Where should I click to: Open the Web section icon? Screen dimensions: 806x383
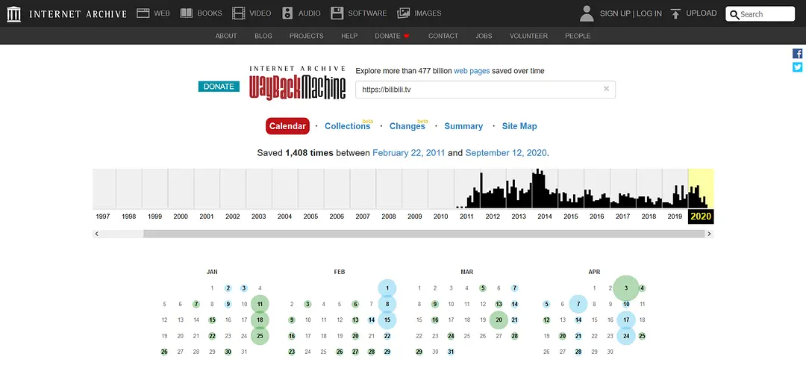coord(143,13)
